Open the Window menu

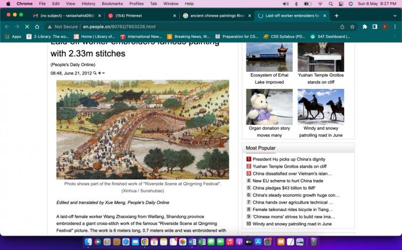pos(171,3)
